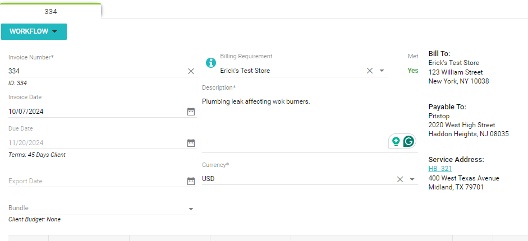Expand the Billing Requirement dropdown
528x241 pixels.
pos(382,71)
